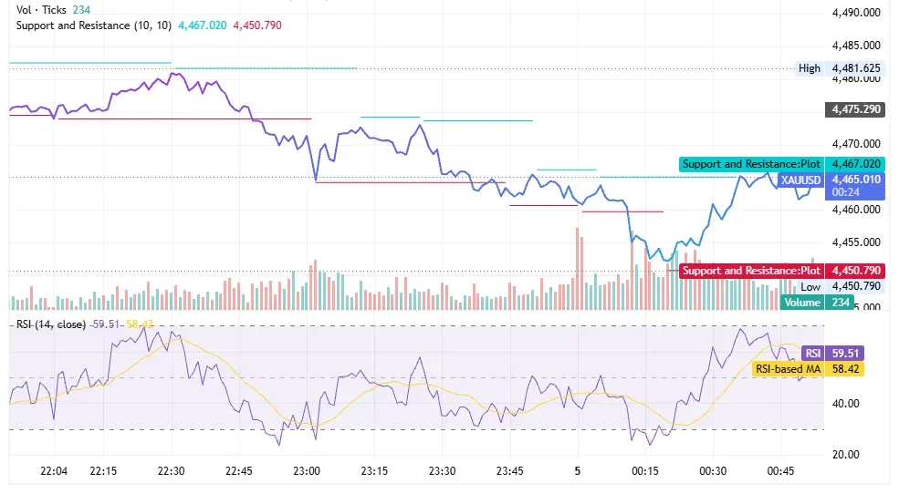Click the XAUUSD price label 4,465.010

[857, 180]
